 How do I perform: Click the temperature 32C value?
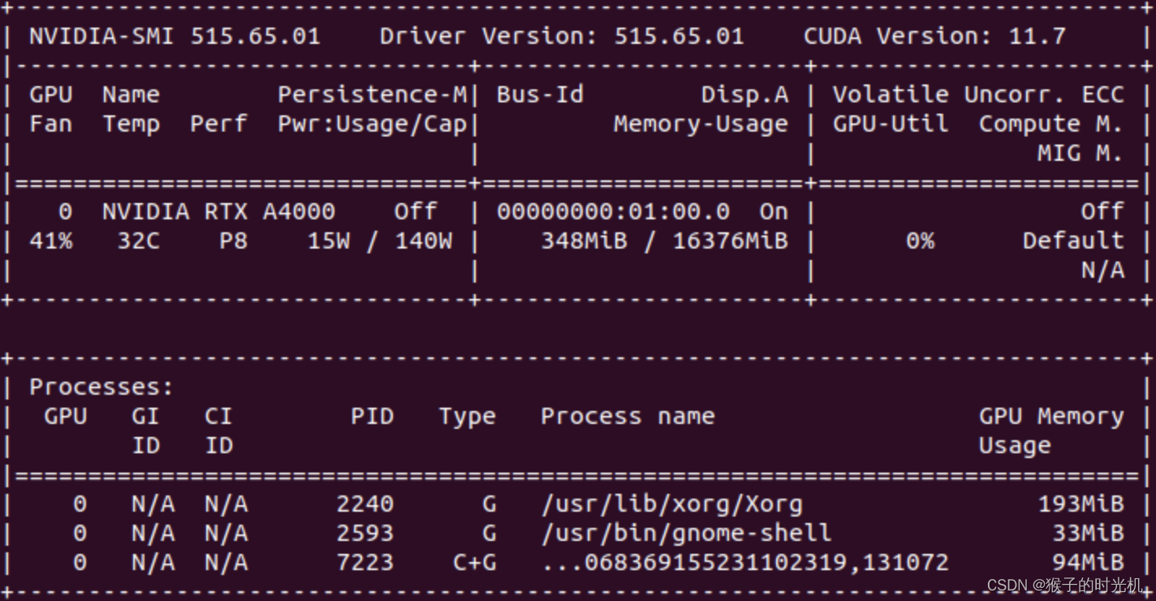136,240
